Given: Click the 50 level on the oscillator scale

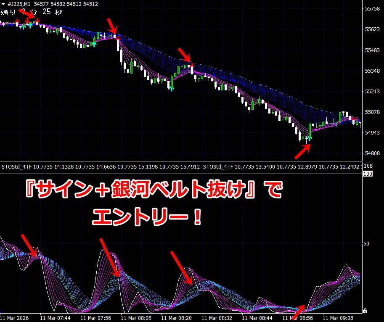Looking at the screenshot, I should pyautogui.click(x=366, y=243).
